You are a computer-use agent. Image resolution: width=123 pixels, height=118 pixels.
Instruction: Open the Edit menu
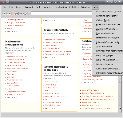(x=11, y=7)
